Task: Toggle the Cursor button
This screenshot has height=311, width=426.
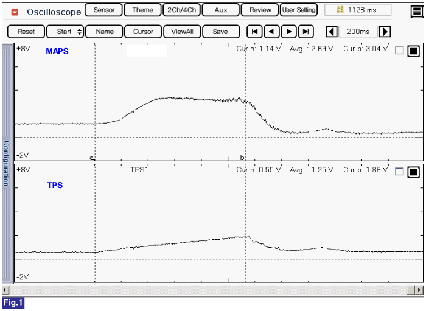Action: (143, 32)
